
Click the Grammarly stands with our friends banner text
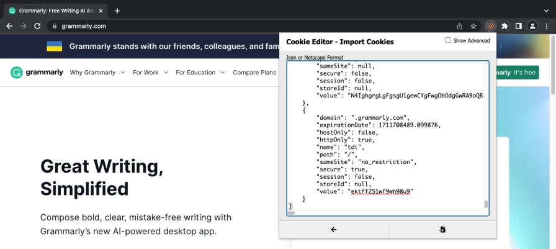point(174,47)
